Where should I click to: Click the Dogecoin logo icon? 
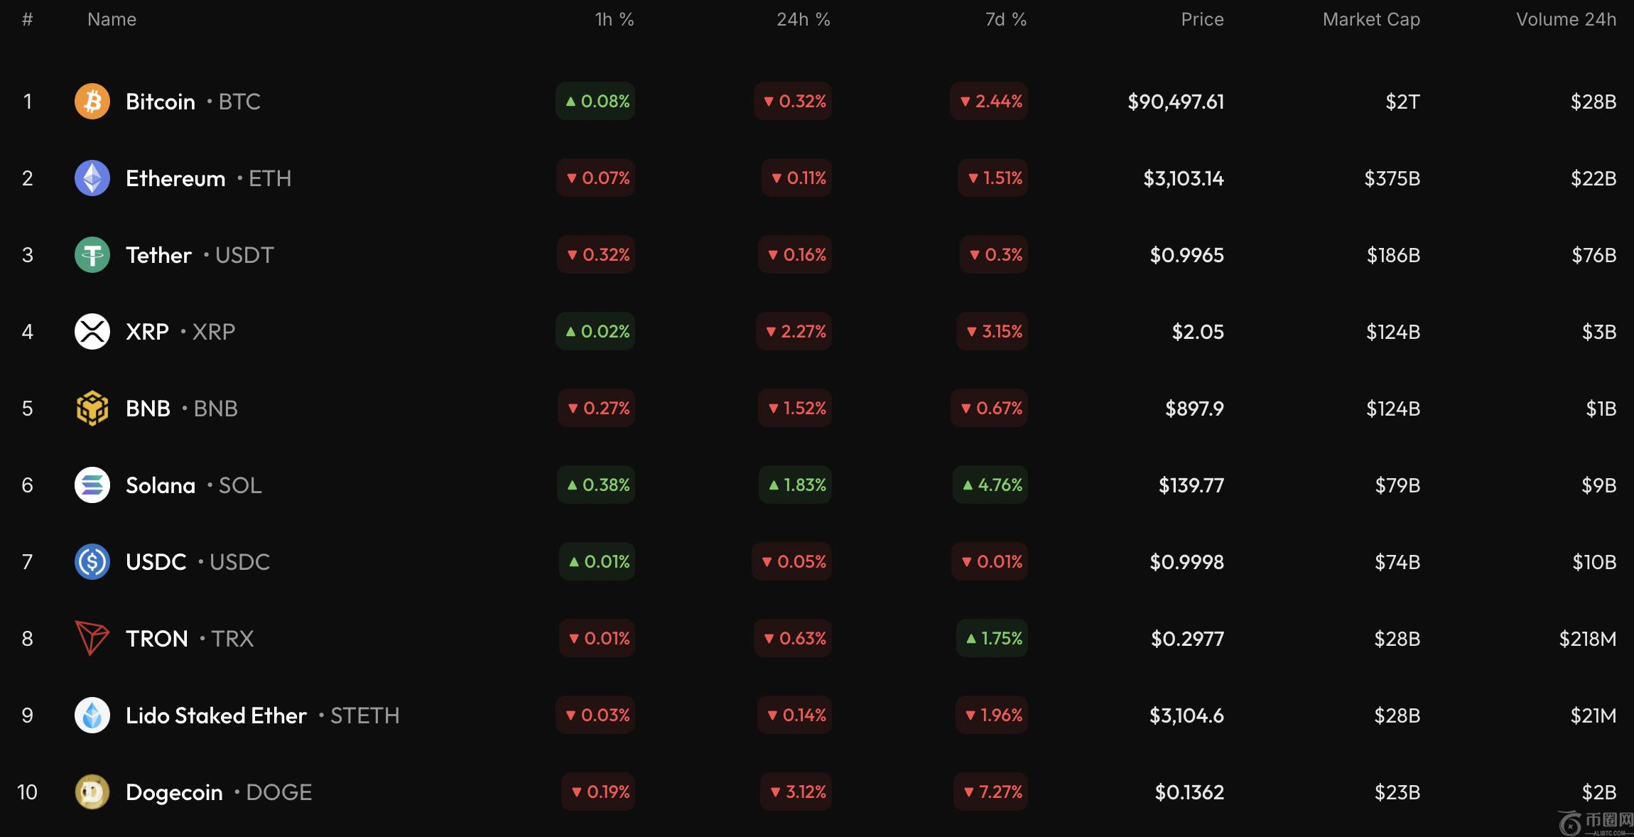(x=92, y=792)
